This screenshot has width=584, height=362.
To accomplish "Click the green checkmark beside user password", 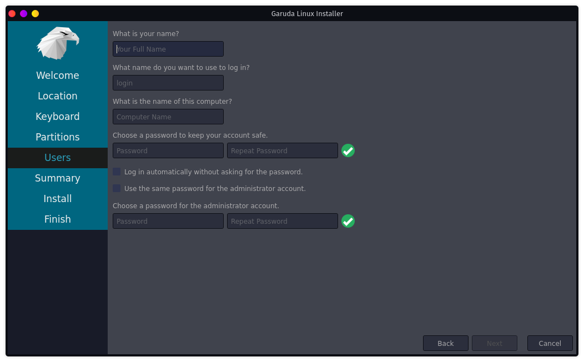I will 348,150.
